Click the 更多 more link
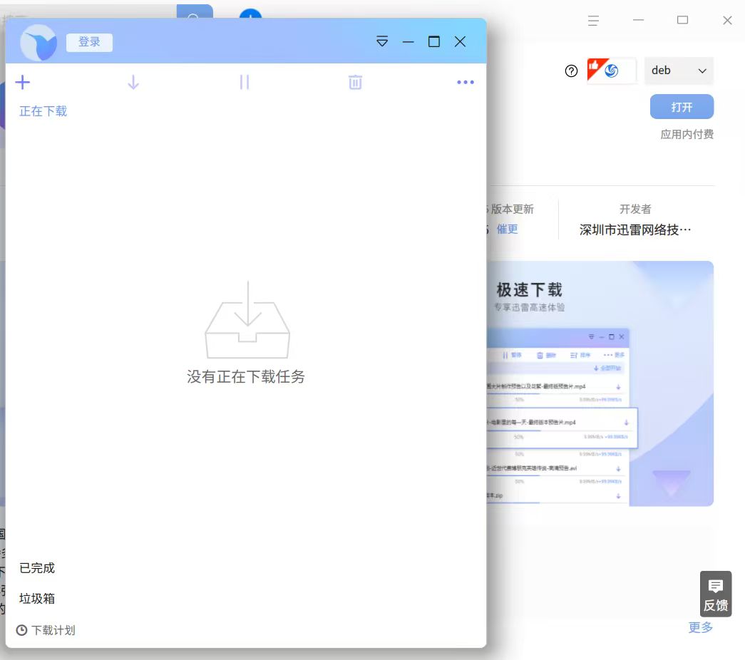 (x=701, y=627)
